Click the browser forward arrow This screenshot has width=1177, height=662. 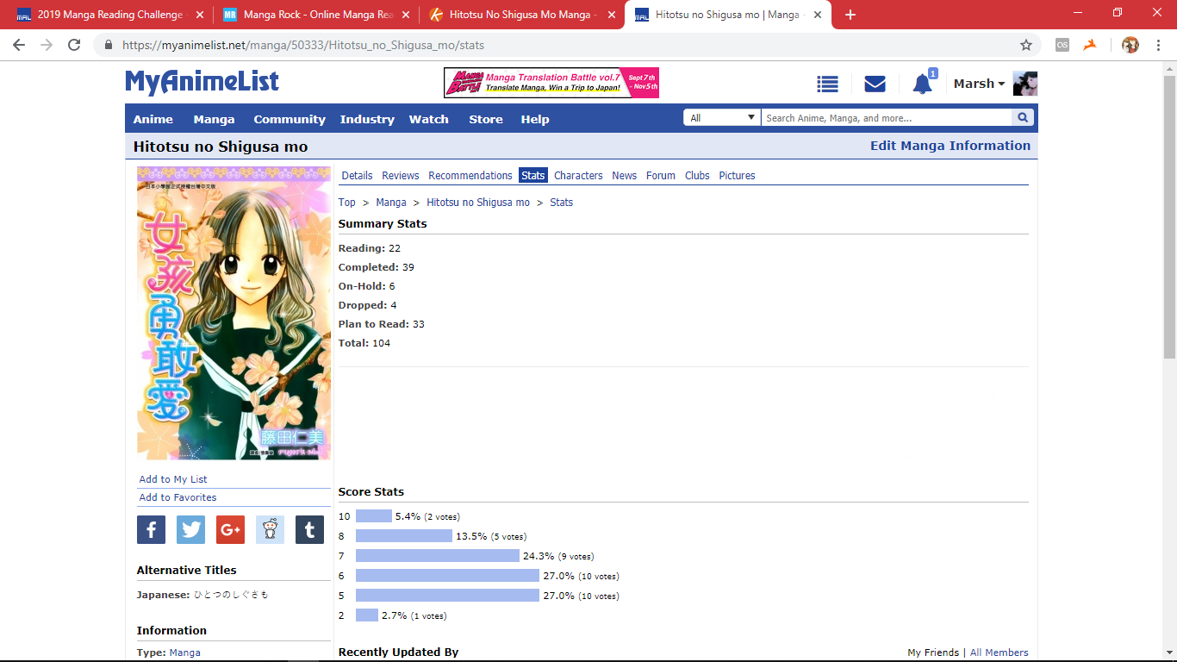pos(47,45)
